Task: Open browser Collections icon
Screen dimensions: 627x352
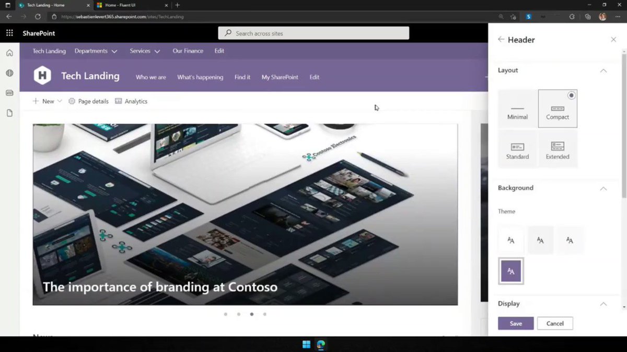Action: pyautogui.click(x=588, y=17)
